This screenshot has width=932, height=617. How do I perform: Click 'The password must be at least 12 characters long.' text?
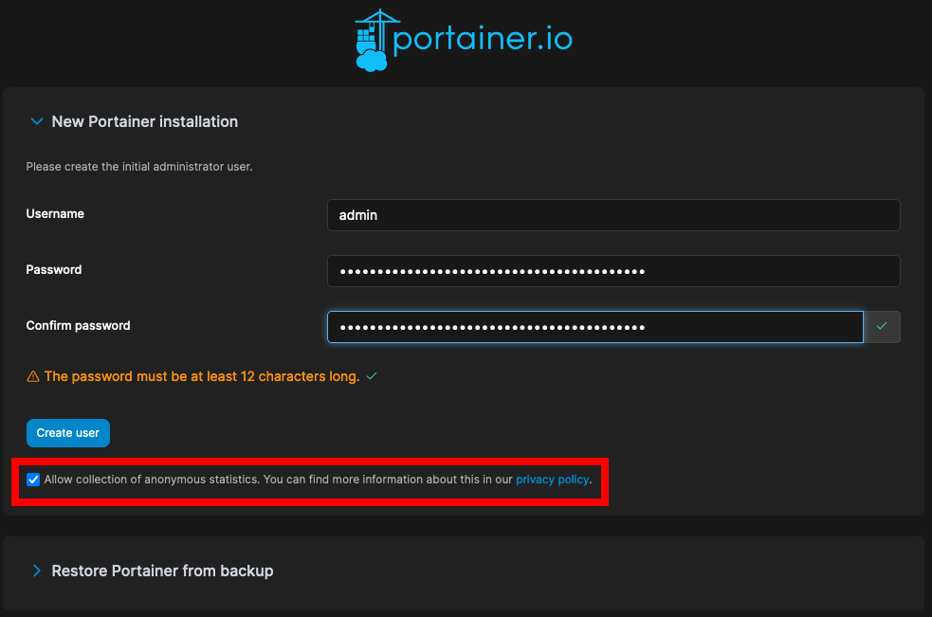pos(202,376)
